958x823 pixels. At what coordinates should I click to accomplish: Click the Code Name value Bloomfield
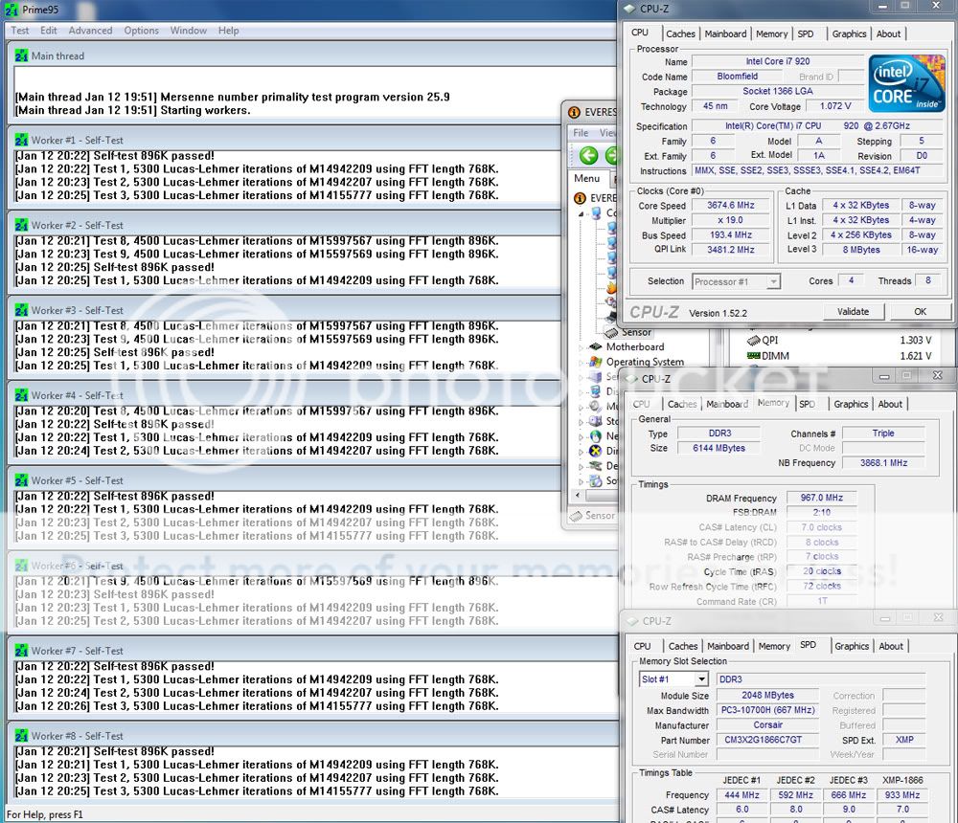click(x=738, y=77)
